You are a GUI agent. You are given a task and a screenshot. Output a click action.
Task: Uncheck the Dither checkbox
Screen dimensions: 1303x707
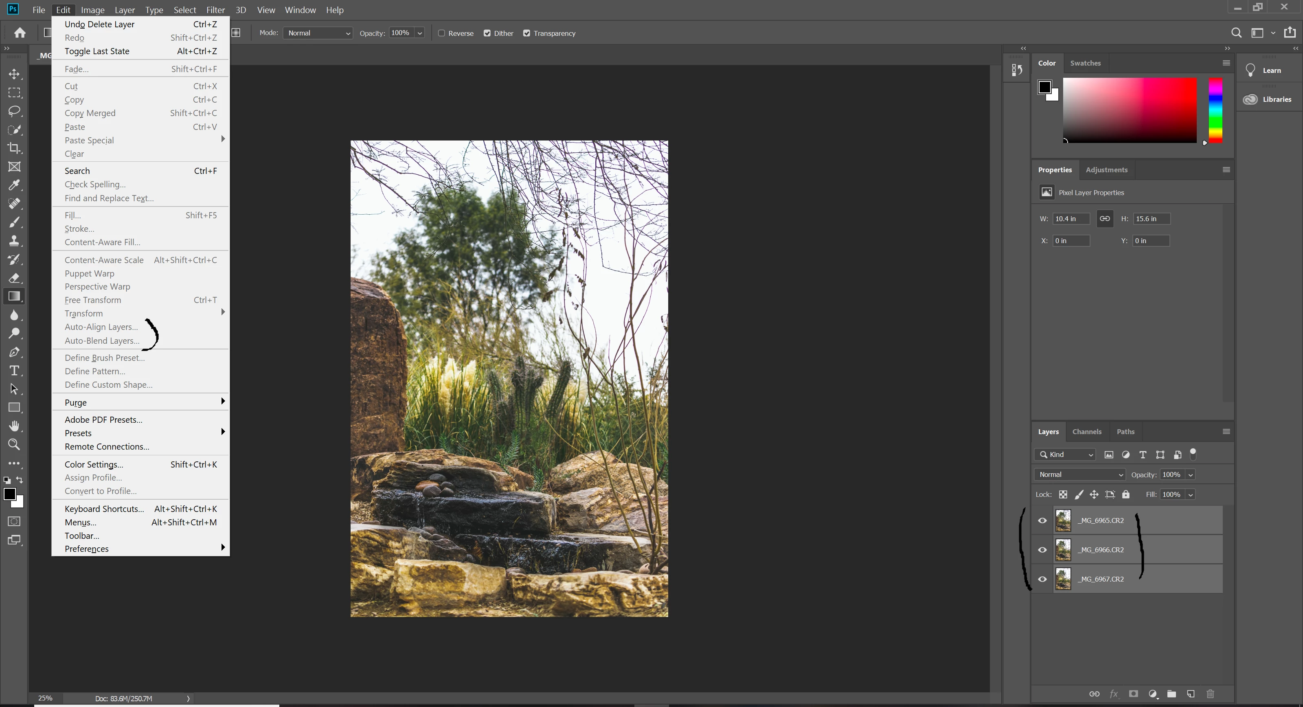[x=487, y=33]
